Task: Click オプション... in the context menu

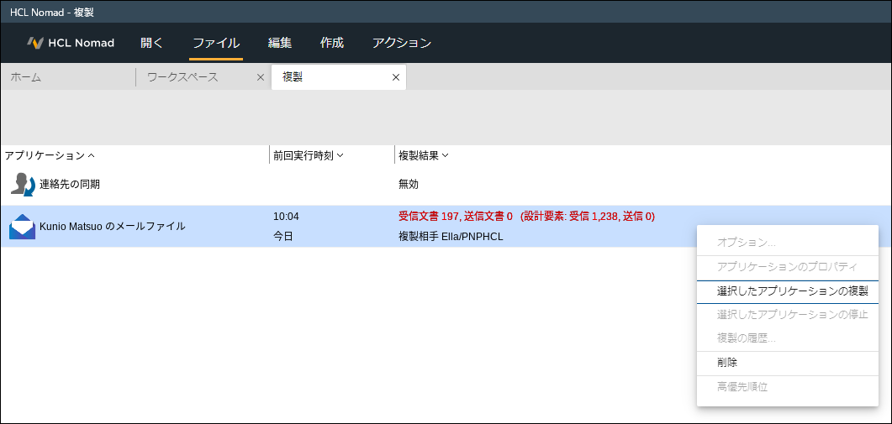Action: click(787, 243)
